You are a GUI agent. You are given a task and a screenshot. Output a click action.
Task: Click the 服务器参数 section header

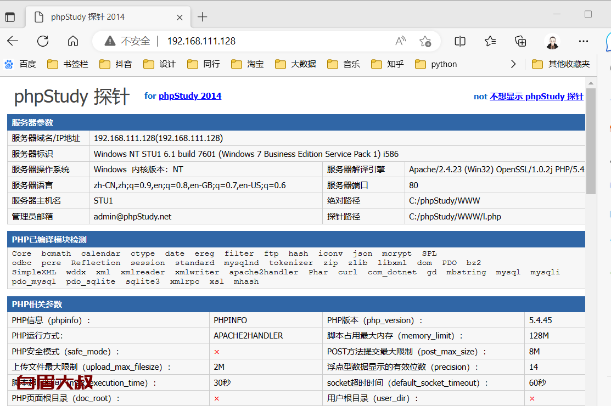(x=296, y=122)
